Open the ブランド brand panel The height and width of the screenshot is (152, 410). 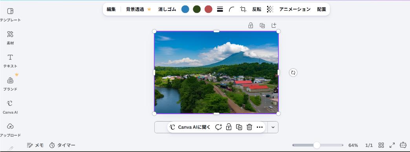click(10, 84)
